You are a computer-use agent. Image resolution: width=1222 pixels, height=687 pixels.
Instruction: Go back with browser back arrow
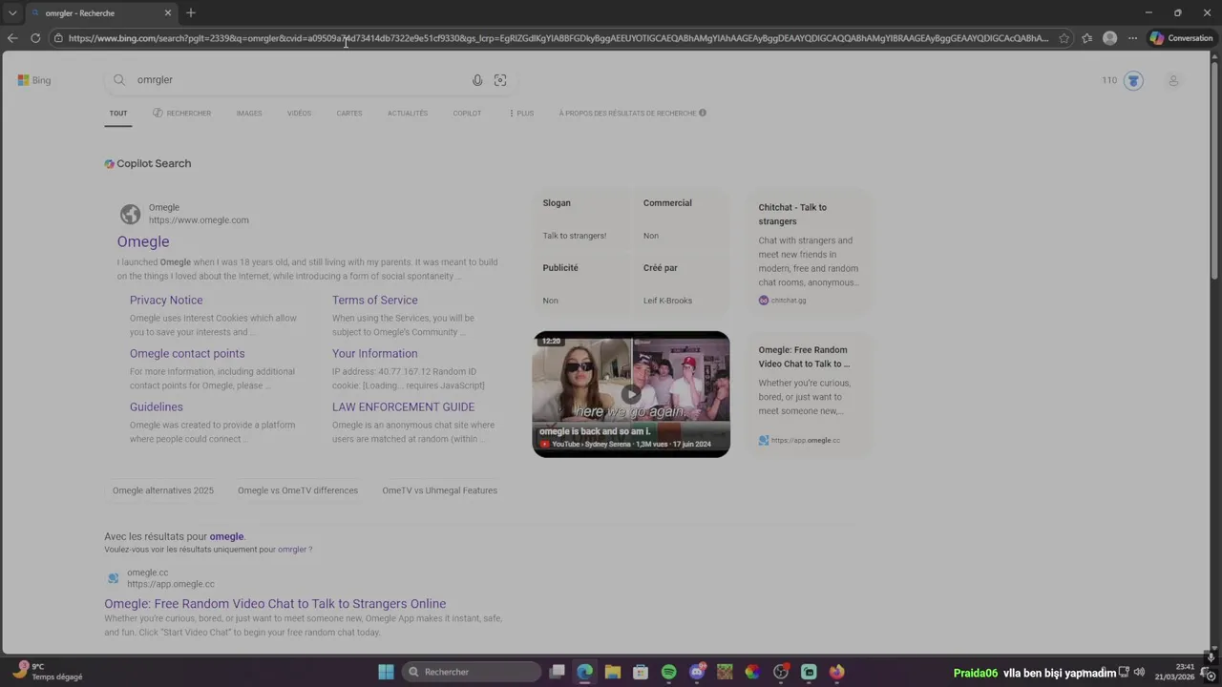tap(12, 38)
